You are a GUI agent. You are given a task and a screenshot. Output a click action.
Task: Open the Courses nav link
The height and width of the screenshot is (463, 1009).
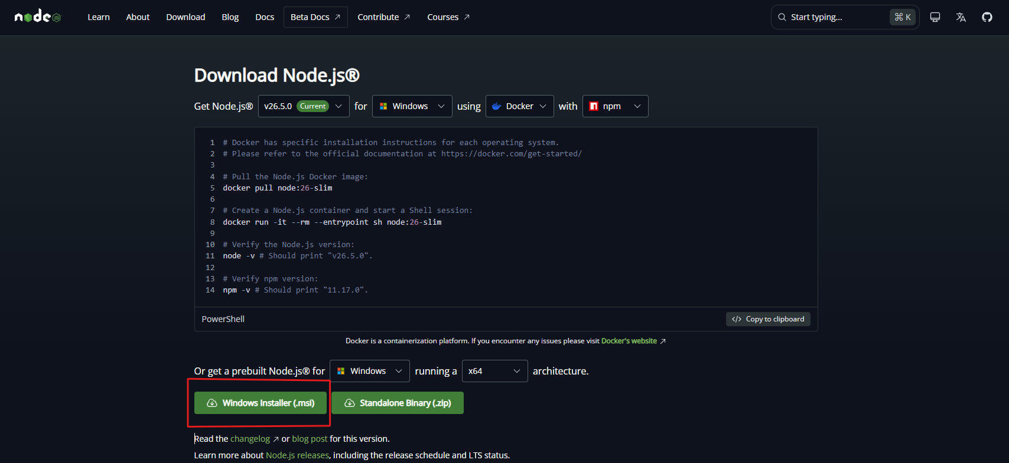pyautogui.click(x=448, y=17)
